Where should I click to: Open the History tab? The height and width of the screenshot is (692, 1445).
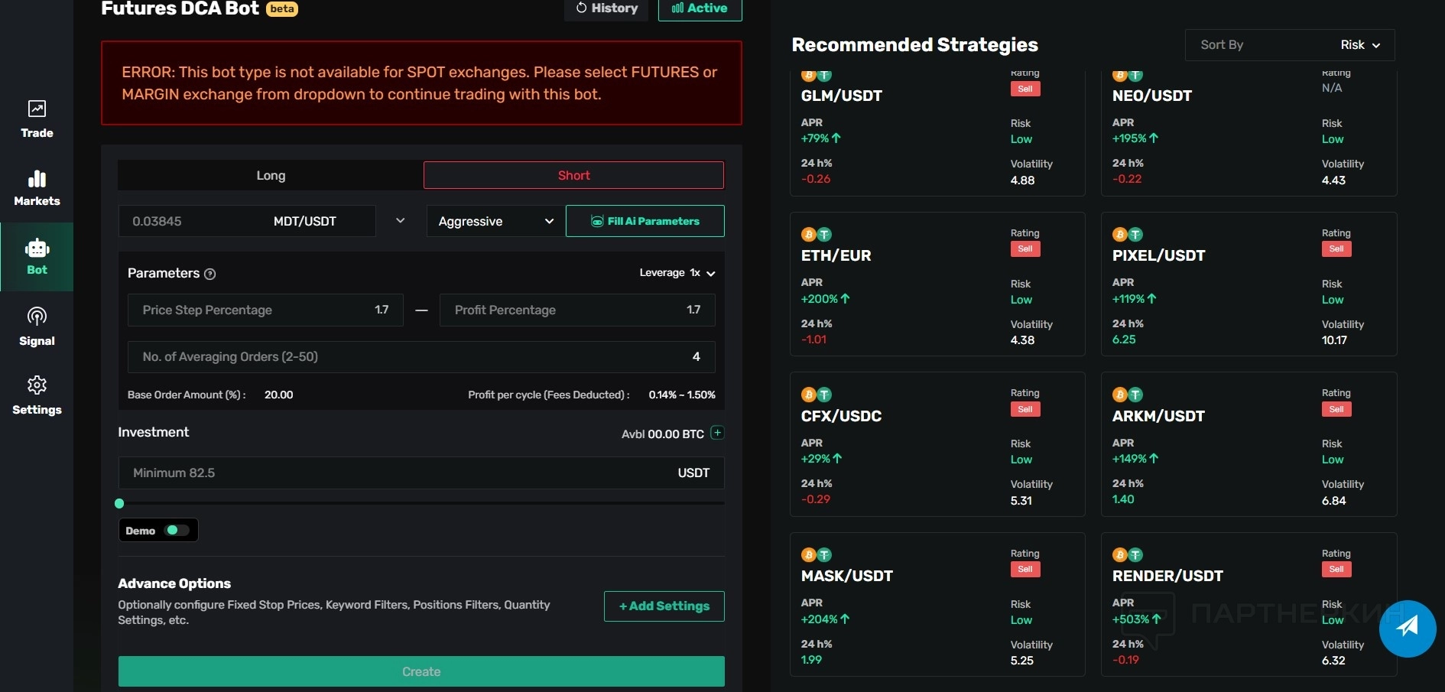point(606,8)
